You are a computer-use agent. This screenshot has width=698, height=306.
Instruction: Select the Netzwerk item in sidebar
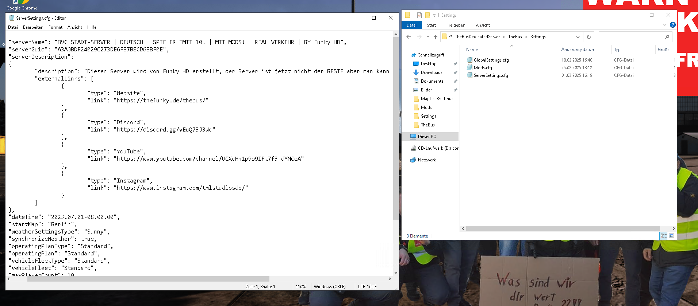426,160
